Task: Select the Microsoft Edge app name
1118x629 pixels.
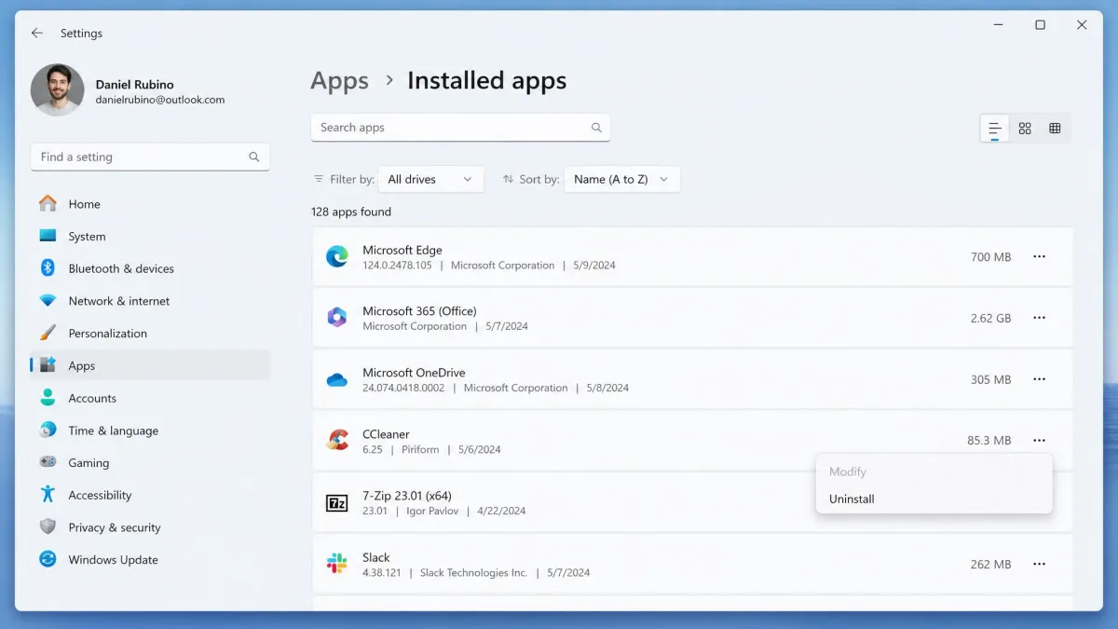Action: tap(402, 250)
